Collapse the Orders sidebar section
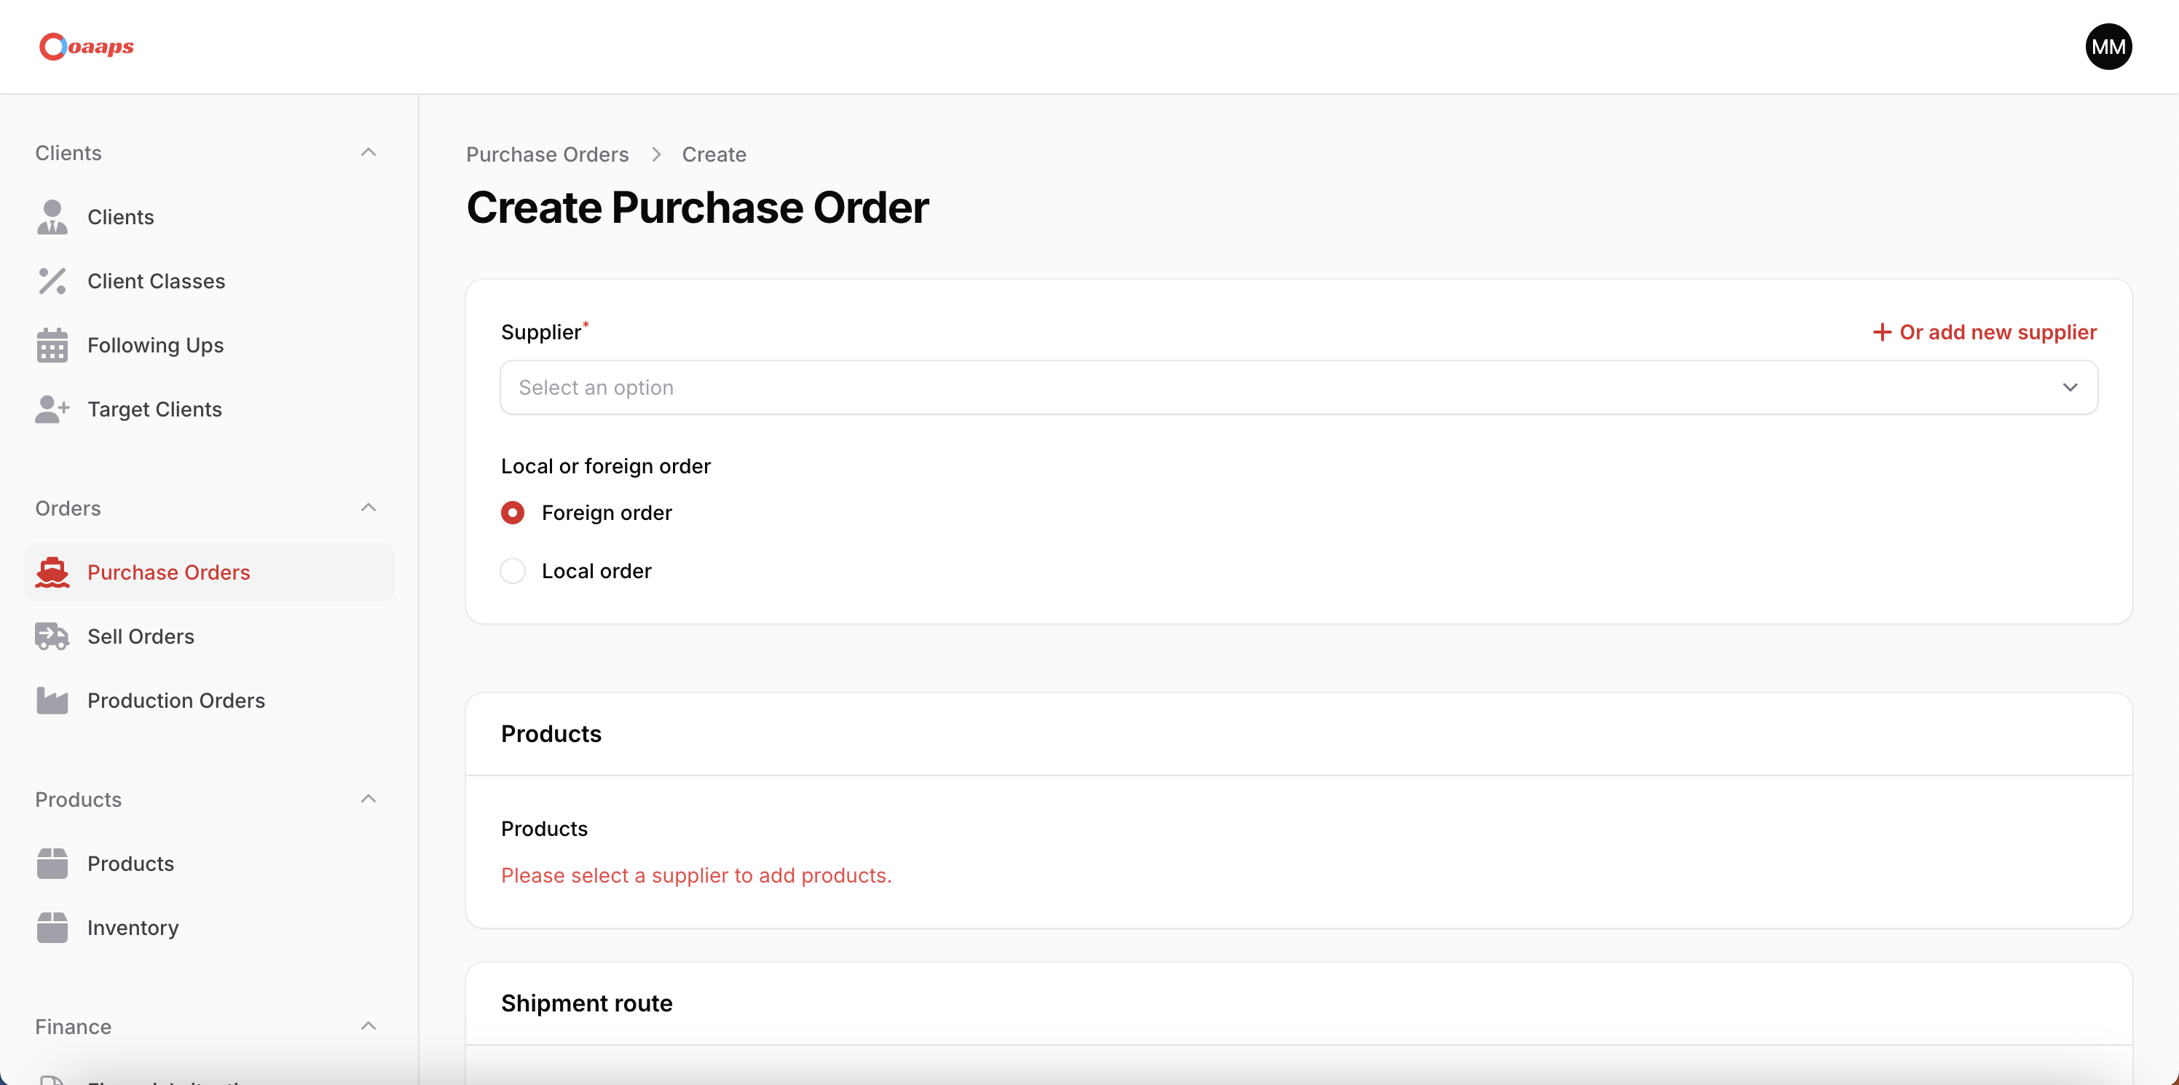Viewport: 2179px width, 1085px height. pos(368,508)
